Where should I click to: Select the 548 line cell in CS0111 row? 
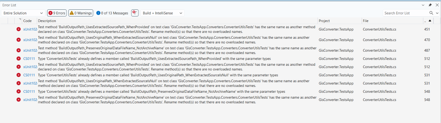coord(427,92)
